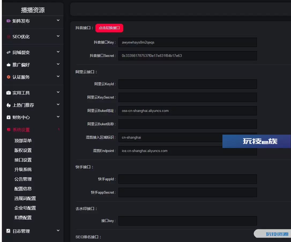Focus the 接口key watermark-removal input field
The image size is (291, 242).
188,221
